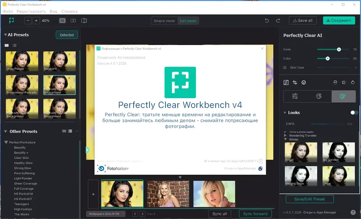Add a new image with the plus tile
This screenshot has width=361, height=219.
tap(93, 194)
